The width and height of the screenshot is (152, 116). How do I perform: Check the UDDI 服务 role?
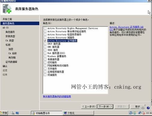pyautogui.click(x=45, y=50)
